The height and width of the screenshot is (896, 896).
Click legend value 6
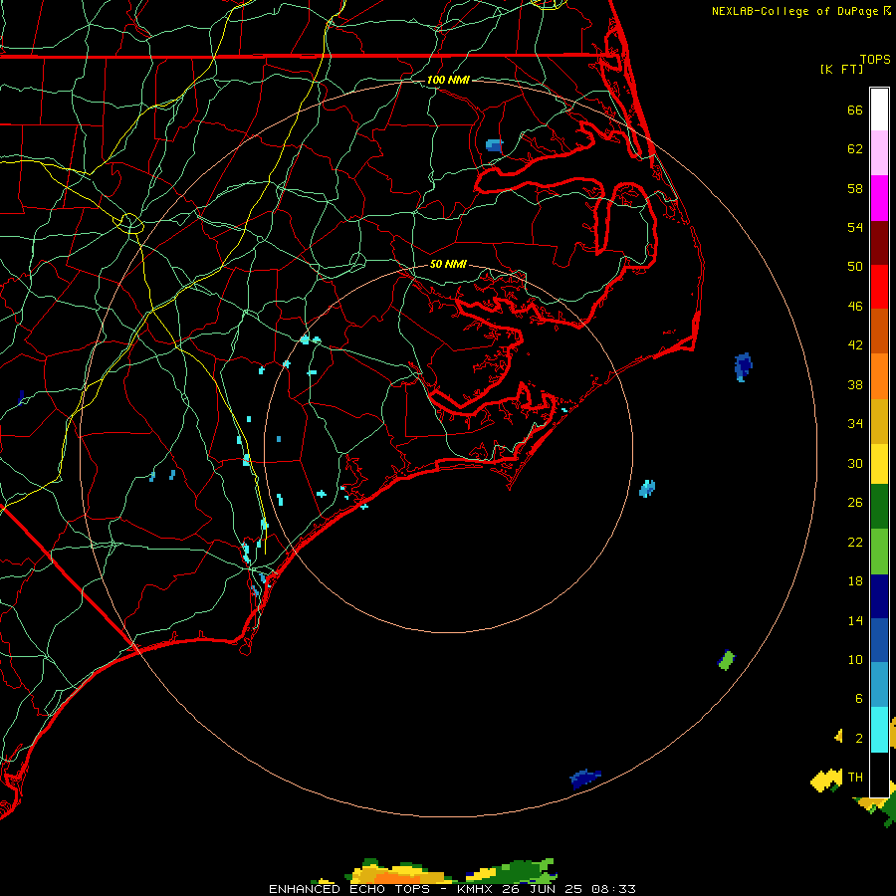tap(858, 699)
